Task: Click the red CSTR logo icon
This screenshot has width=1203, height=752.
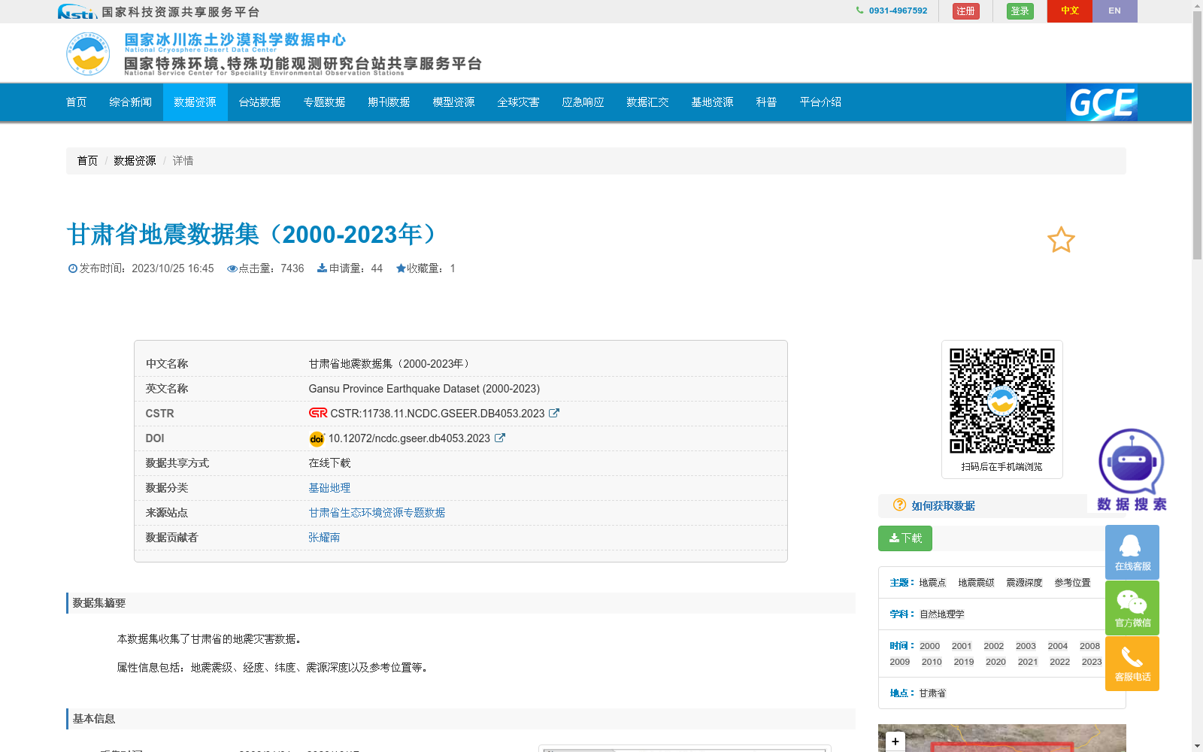Action: pyautogui.click(x=318, y=413)
